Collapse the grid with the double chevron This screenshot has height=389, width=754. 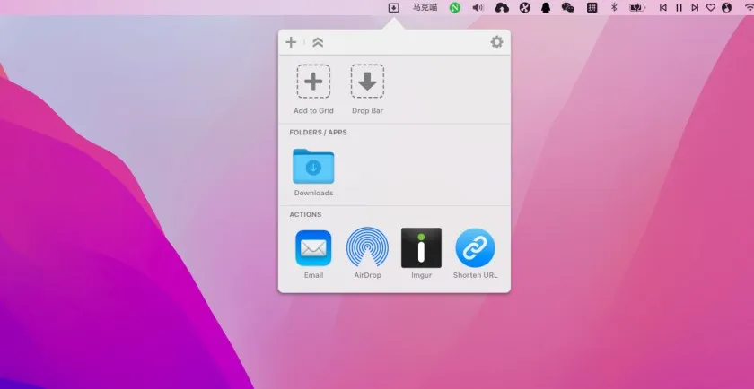click(318, 42)
